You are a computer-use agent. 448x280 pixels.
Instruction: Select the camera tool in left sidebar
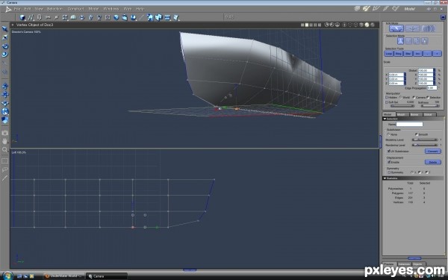point(5,133)
